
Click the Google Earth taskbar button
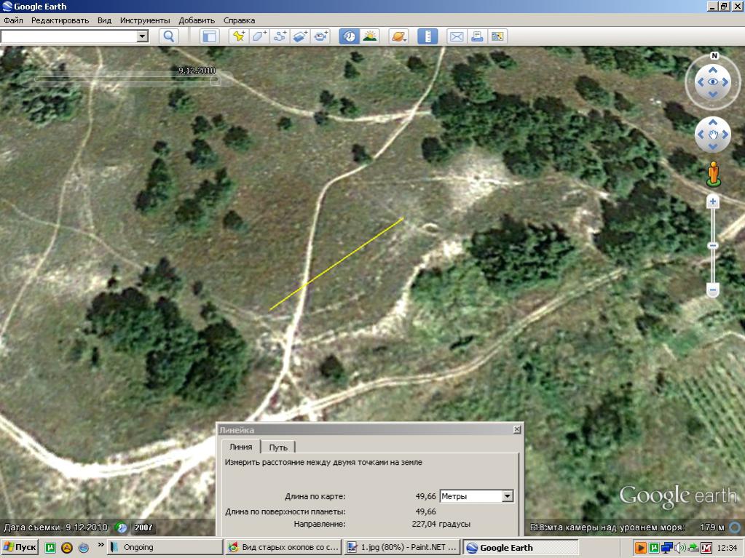pos(521,548)
